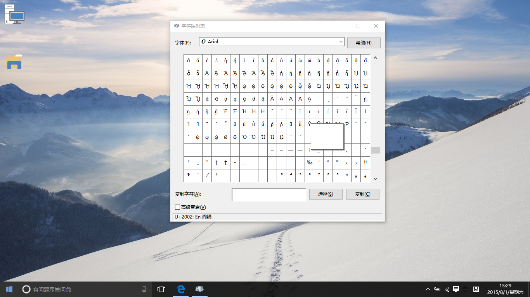This screenshot has height=297, width=530.
Task: Show hidden tray icons with the chevron
Action: (x=428, y=289)
